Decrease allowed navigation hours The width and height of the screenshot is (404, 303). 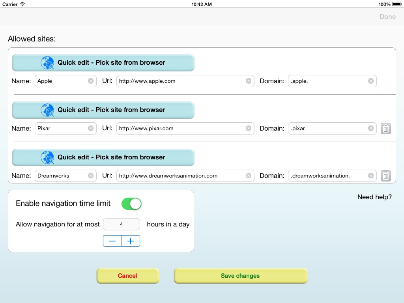point(112,241)
